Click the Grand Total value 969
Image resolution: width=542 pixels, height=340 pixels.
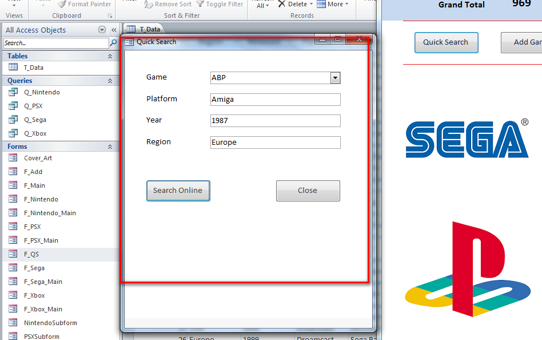pyautogui.click(x=521, y=4)
